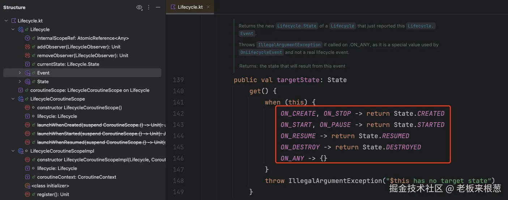Click the class icon beside LifecycleCoroutineScope
The image size is (508, 200).
[x=21, y=99]
